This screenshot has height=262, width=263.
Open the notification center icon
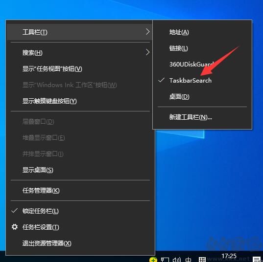tap(256, 260)
